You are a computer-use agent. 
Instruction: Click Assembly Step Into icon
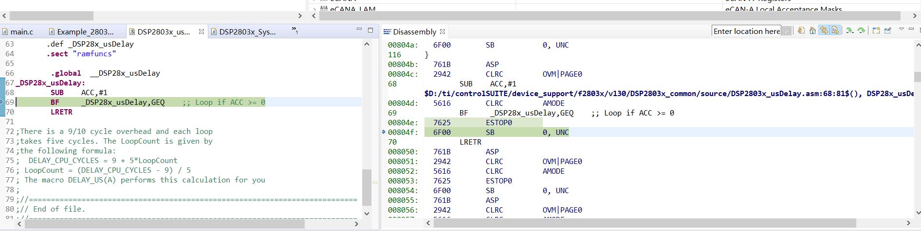coord(849,31)
